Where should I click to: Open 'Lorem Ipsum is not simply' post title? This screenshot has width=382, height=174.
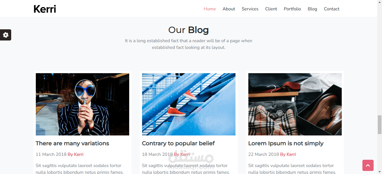[286, 143]
